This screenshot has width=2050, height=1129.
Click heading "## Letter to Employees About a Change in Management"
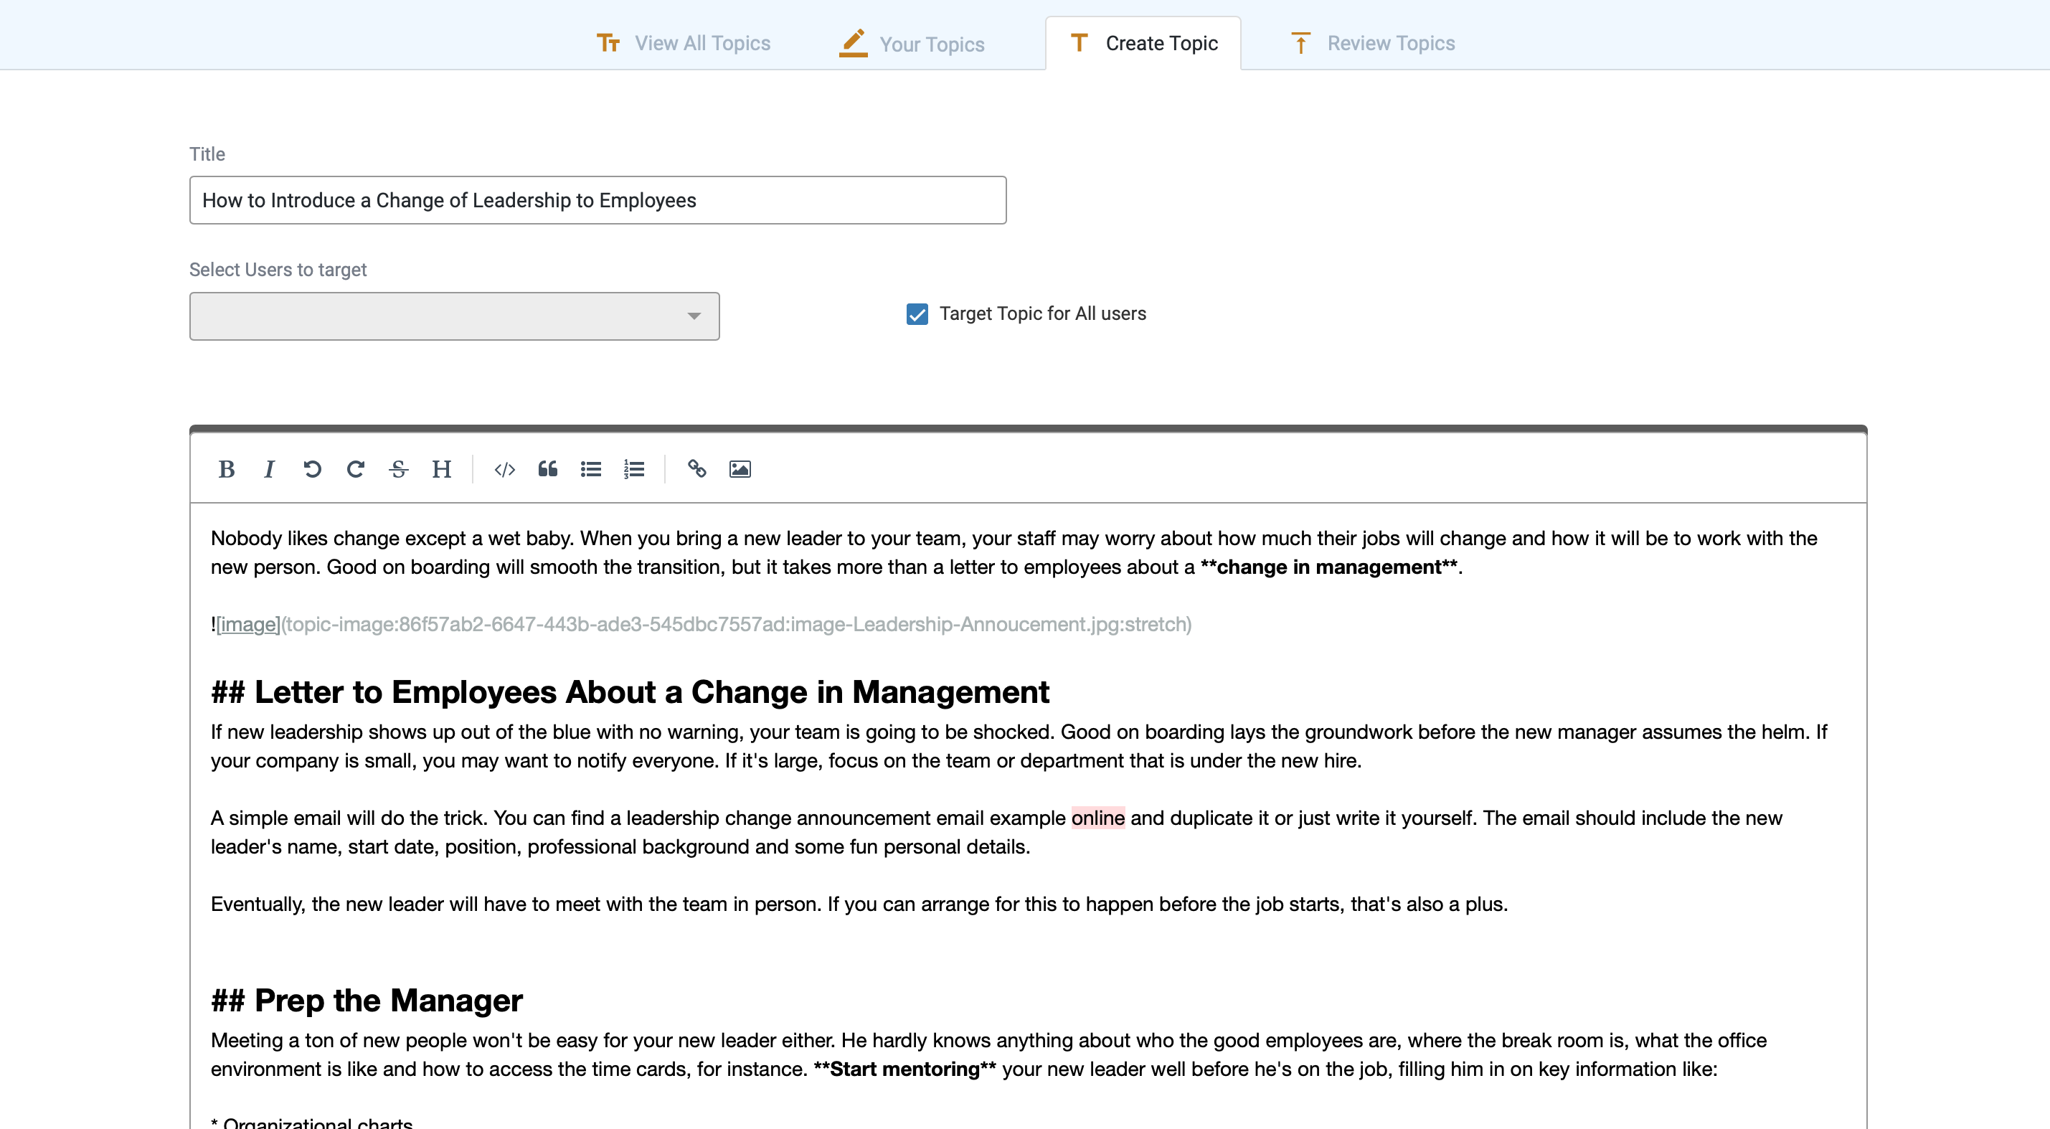[630, 692]
